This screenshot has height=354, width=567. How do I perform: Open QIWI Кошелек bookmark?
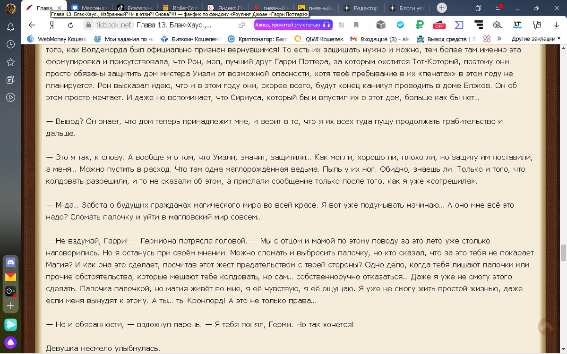(320, 39)
